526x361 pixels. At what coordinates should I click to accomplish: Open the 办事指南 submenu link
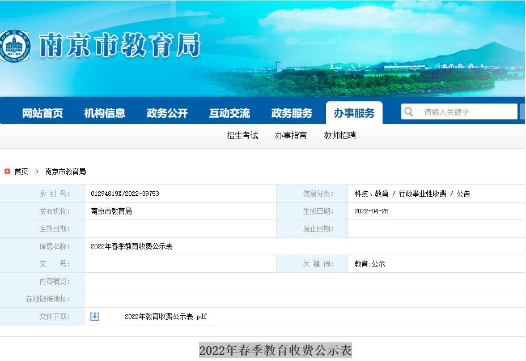pyautogui.click(x=291, y=135)
